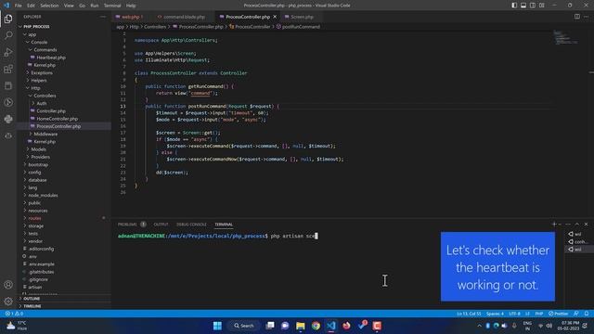
Task: Split the editor right
Action: pos(577,17)
